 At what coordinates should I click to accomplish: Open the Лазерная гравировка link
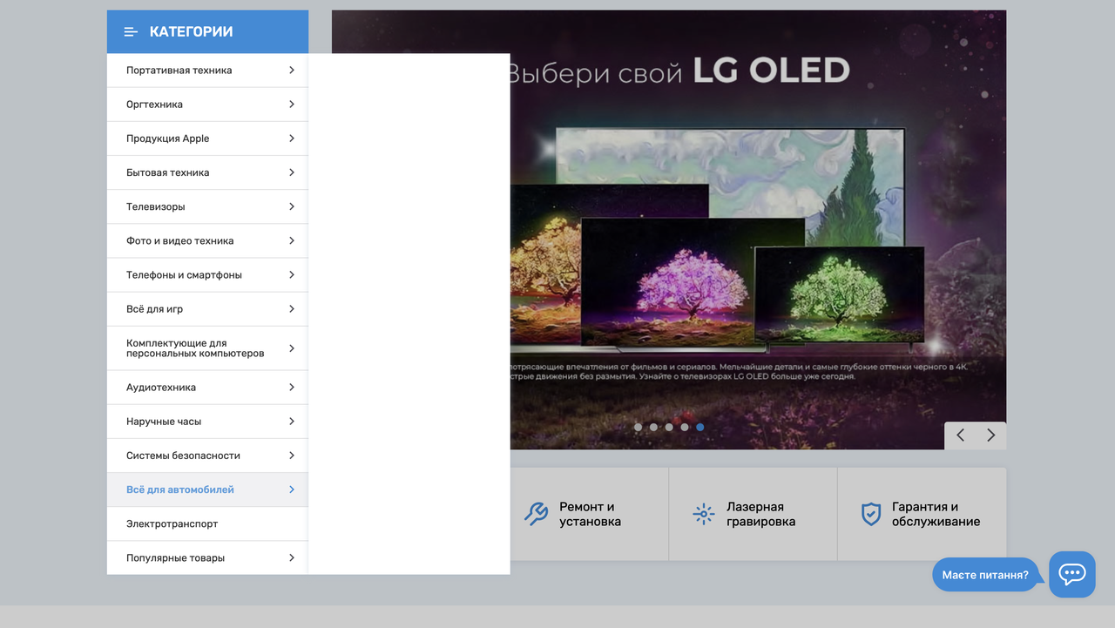(753, 514)
